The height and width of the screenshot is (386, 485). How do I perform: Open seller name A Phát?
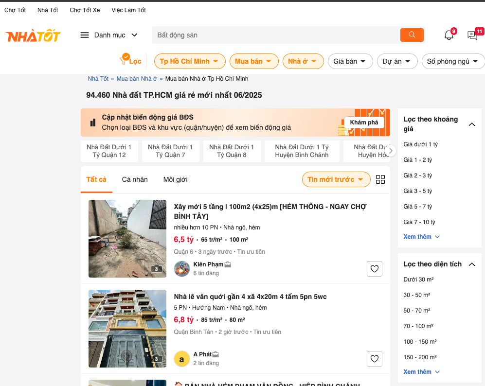tap(202, 354)
